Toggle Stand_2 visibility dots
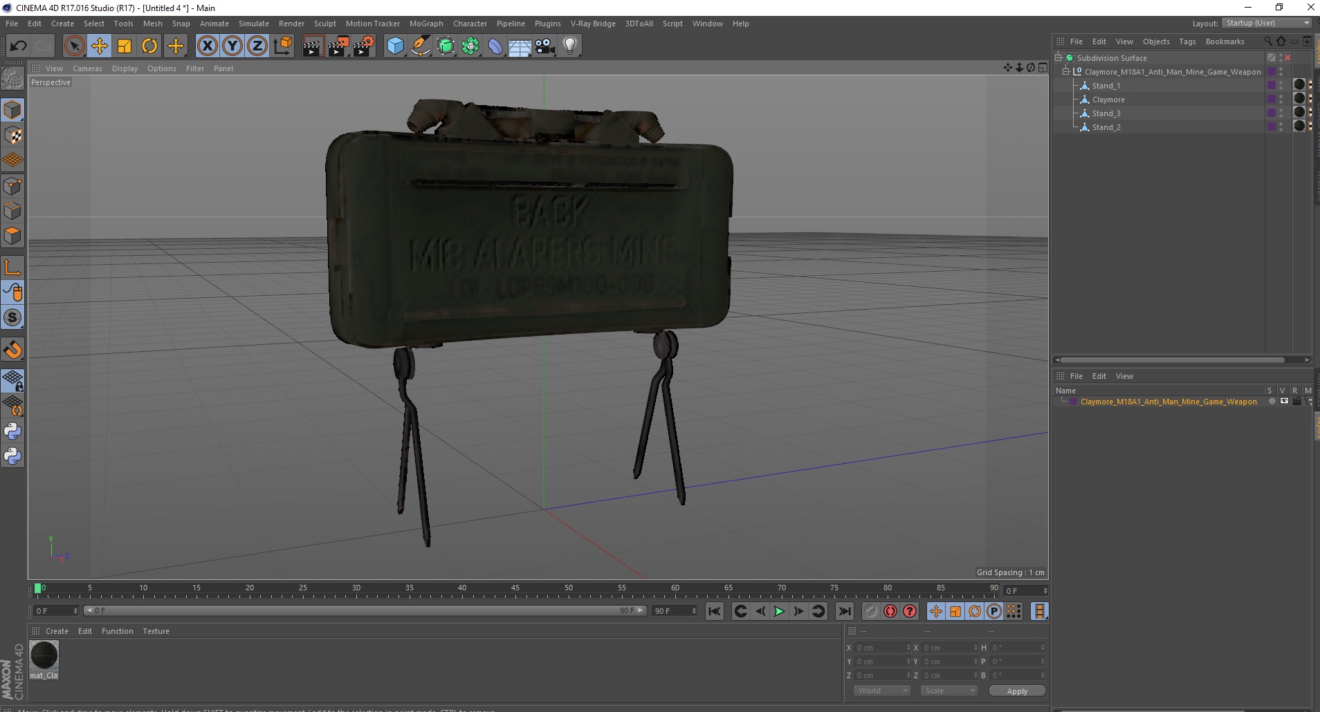 pos(1281,127)
